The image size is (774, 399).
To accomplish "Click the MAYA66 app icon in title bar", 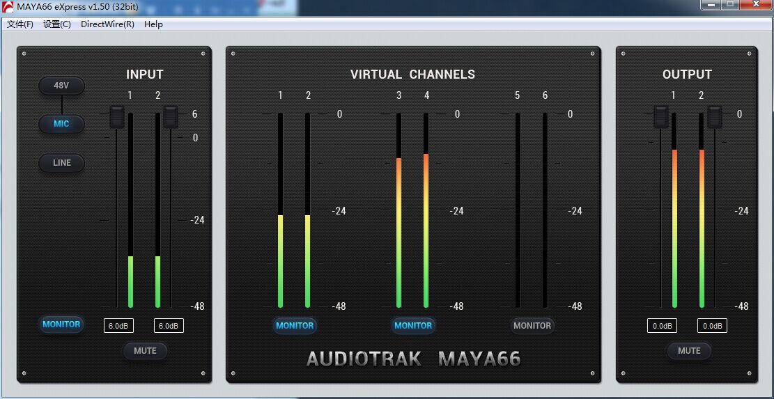I will [x=8, y=7].
